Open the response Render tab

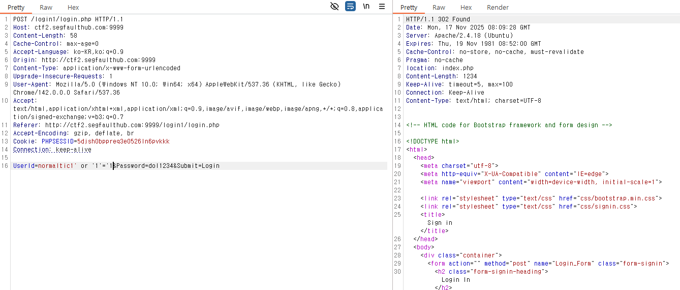tap(498, 8)
